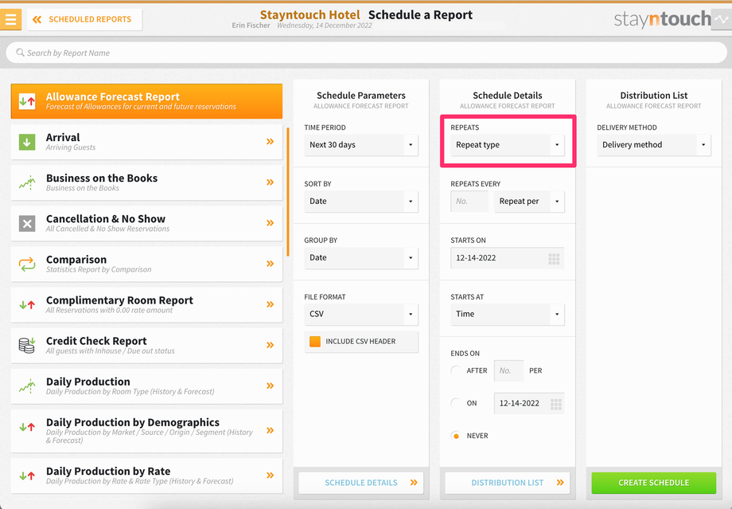Open calendar icon in Ends On date field
732x509 pixels.
(555, 404)
